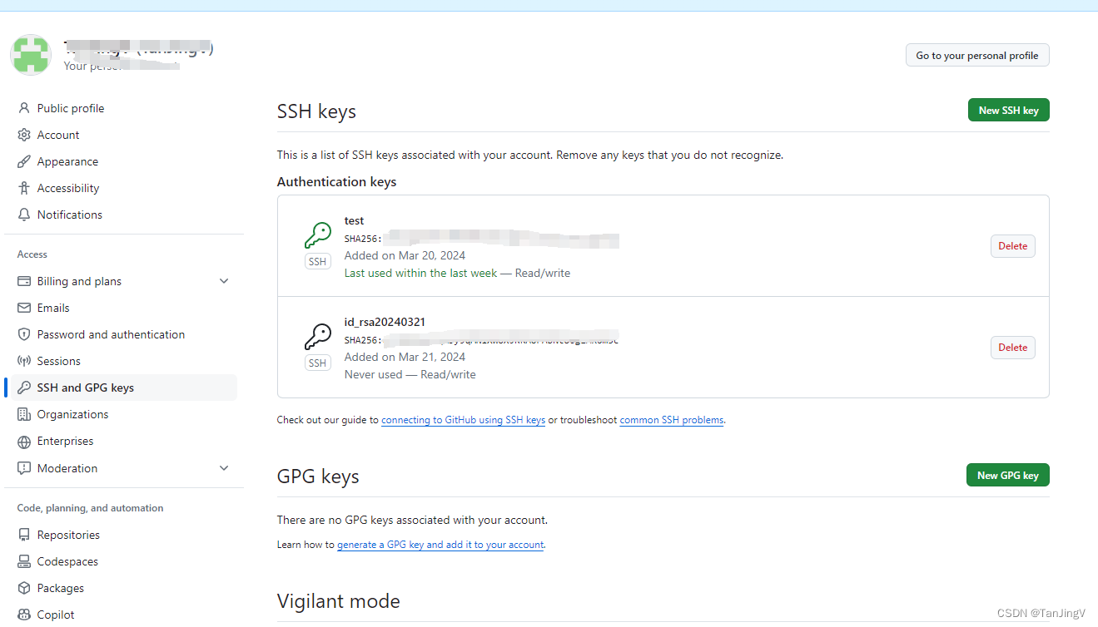Open the connecting to GitHub using SSH keys guide
Image resolution: width=1098 pixels, height=627 pixels.
(463, 420)
